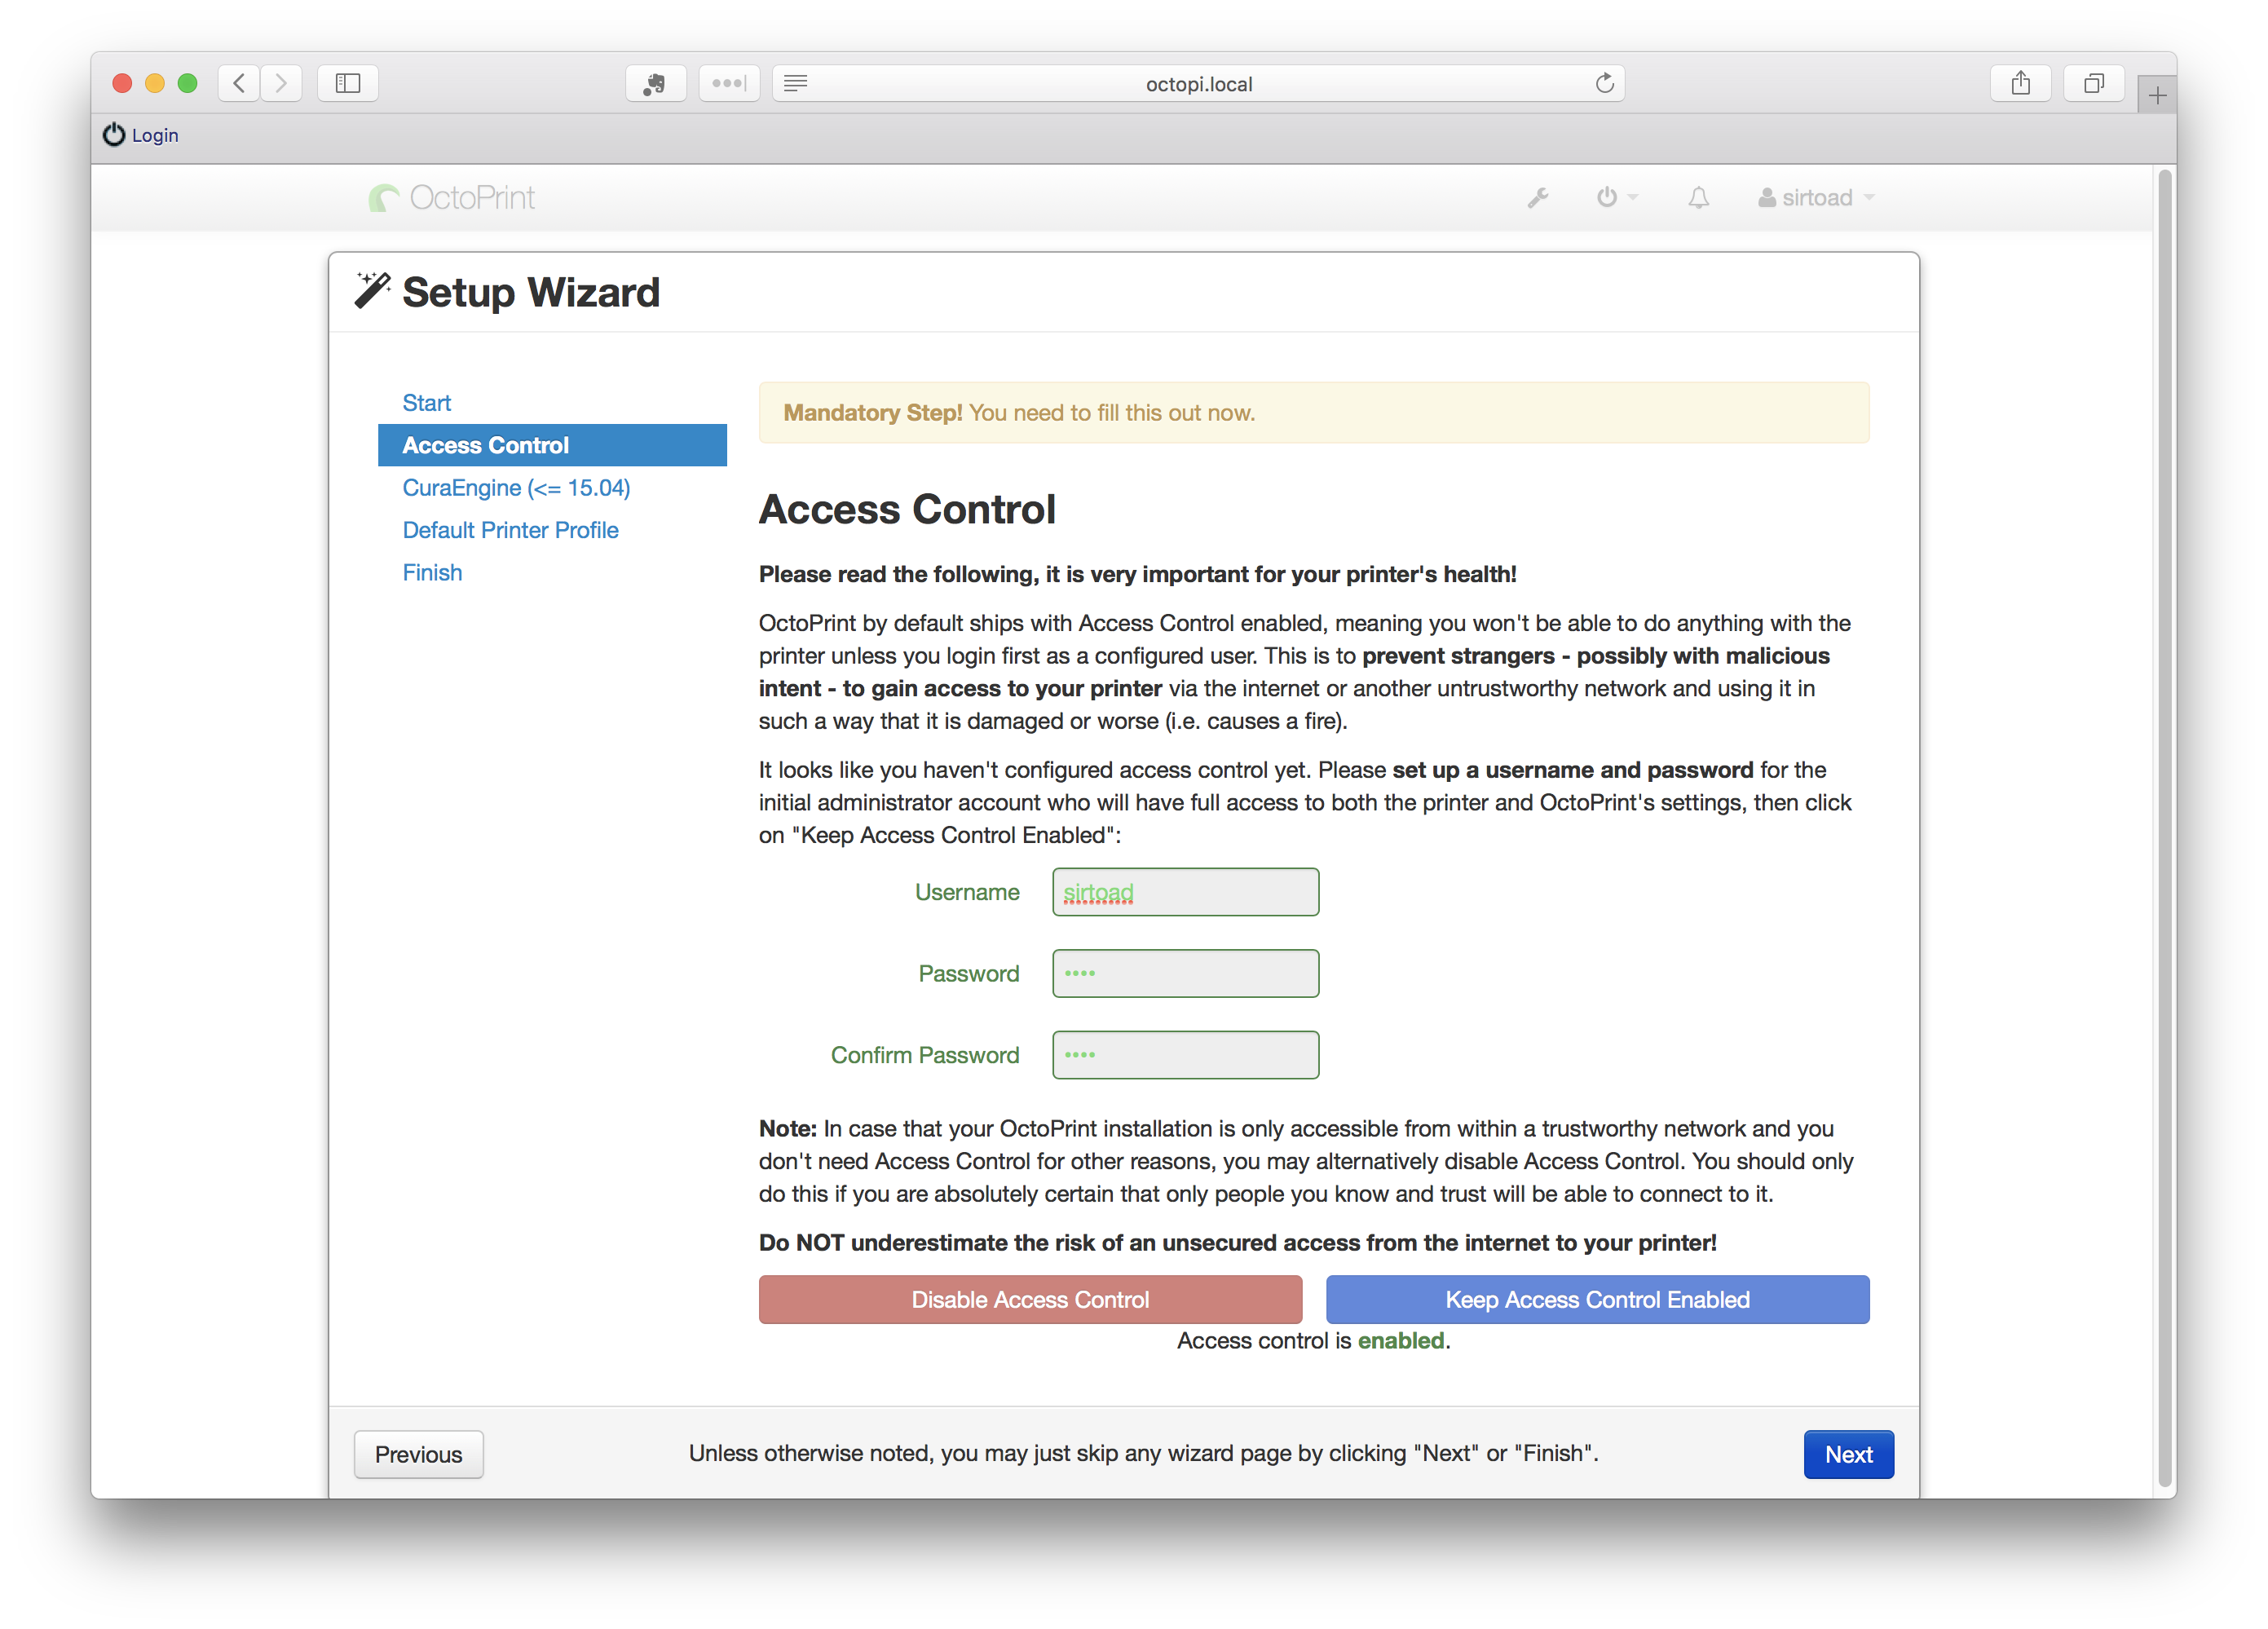Screen dimensions: 2268x1629
Task: Click the octopi.local address bar
Action: coord(1198,83)
